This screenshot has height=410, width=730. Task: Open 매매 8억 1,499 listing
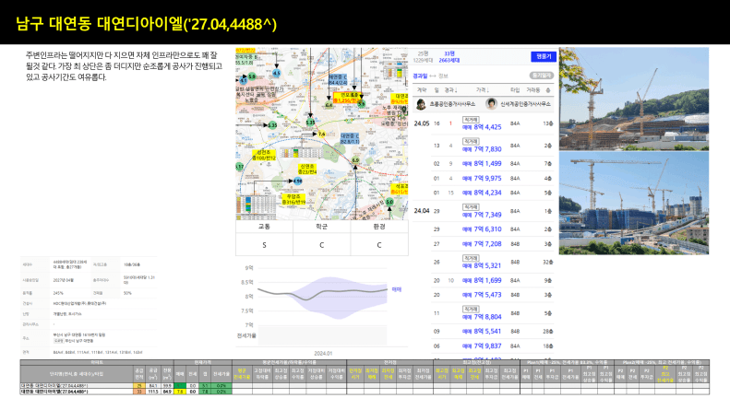click(x=482, y=164)
